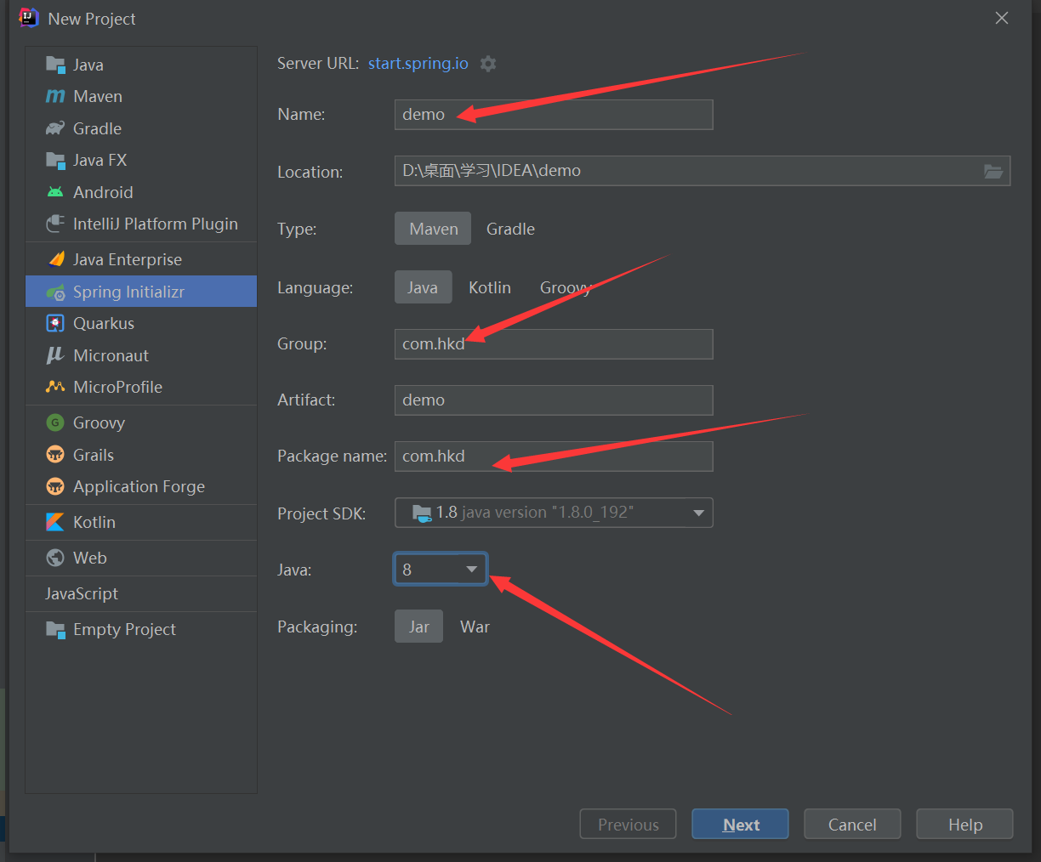Click the Grails icon

pyautogui.click(x=55, y=455)
